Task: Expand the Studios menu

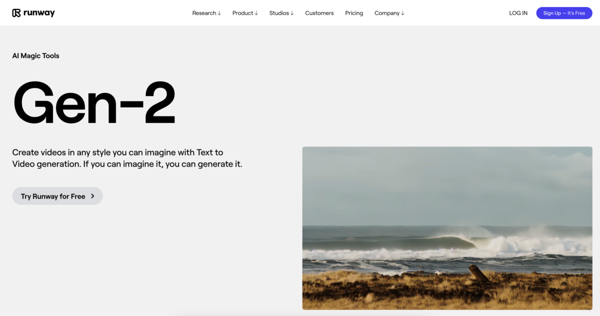Action: (281, 13)
